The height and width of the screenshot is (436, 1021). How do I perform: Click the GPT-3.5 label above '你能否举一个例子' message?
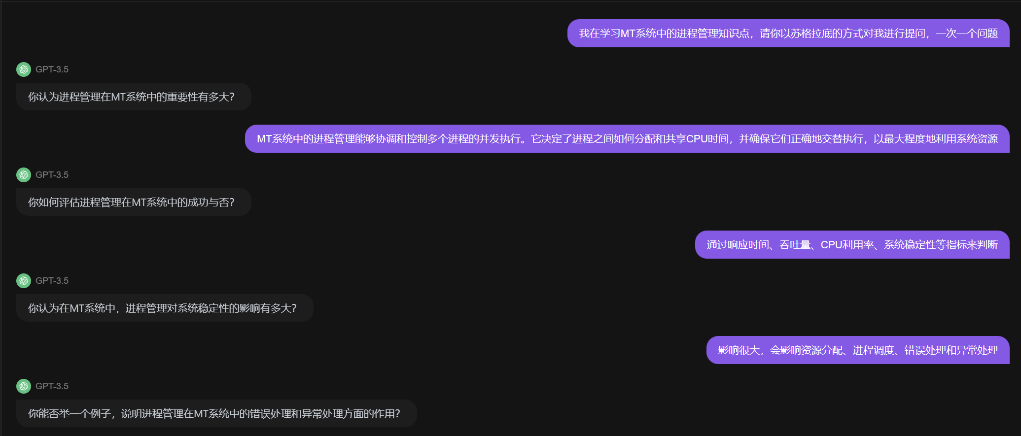coord(52,386)
